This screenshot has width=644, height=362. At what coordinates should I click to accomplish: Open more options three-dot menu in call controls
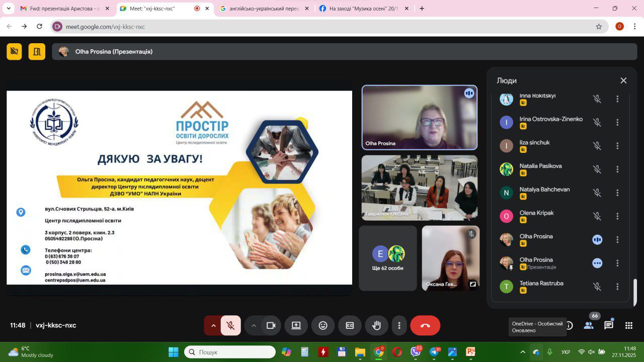pos(399,325)
